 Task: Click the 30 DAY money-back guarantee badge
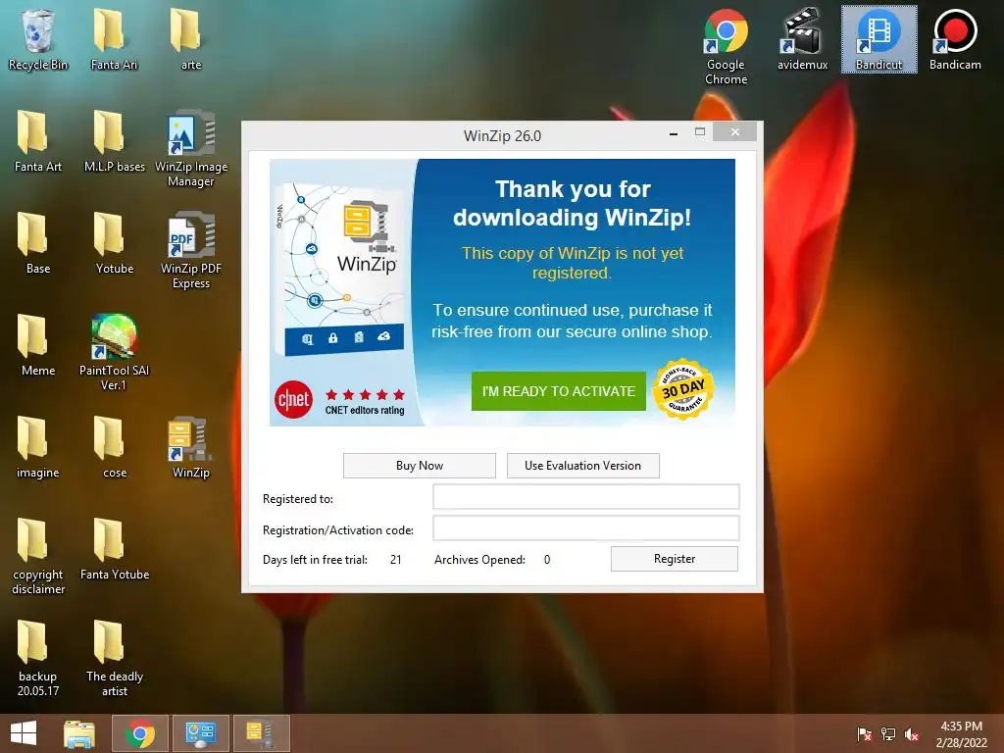[x=683, y=389]
